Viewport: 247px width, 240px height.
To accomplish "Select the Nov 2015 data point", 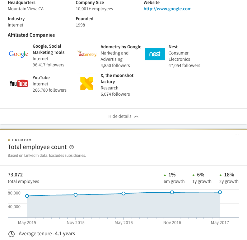I will (x=76, y=195).
